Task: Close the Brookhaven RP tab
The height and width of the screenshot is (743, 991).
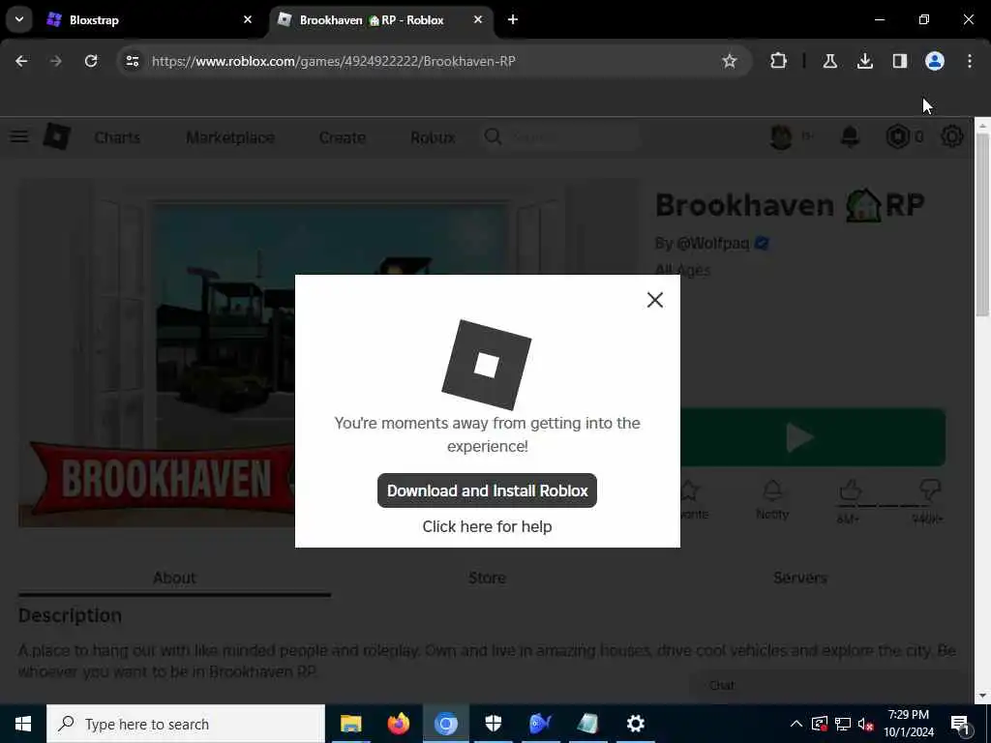Action: pyautogui.click(x=478, y=19)
